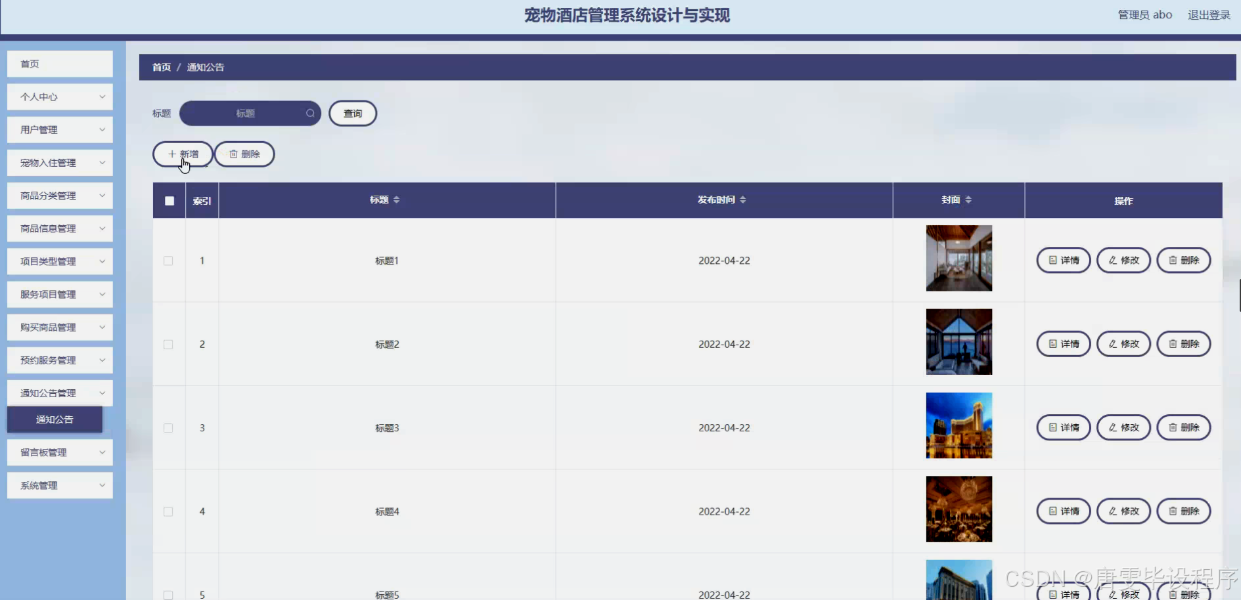Screen dimensions: 1241x600
Task: Click the 操作 column header
Action: [x=1123, y=201]
